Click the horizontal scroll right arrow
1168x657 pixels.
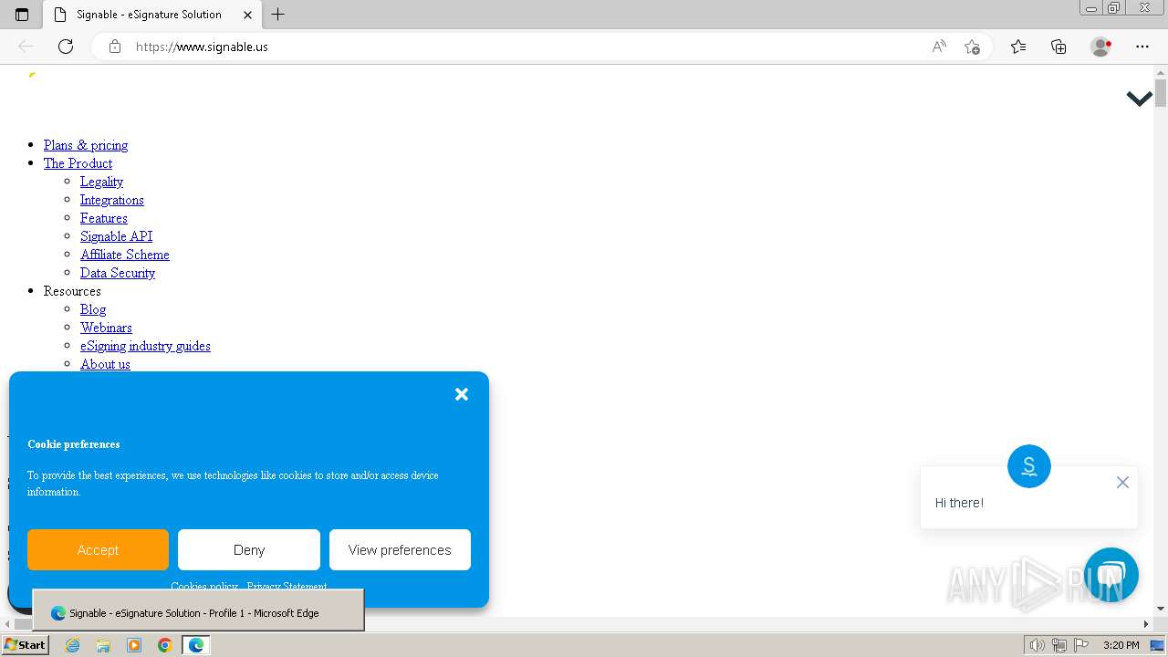[x=1146, y=624]
